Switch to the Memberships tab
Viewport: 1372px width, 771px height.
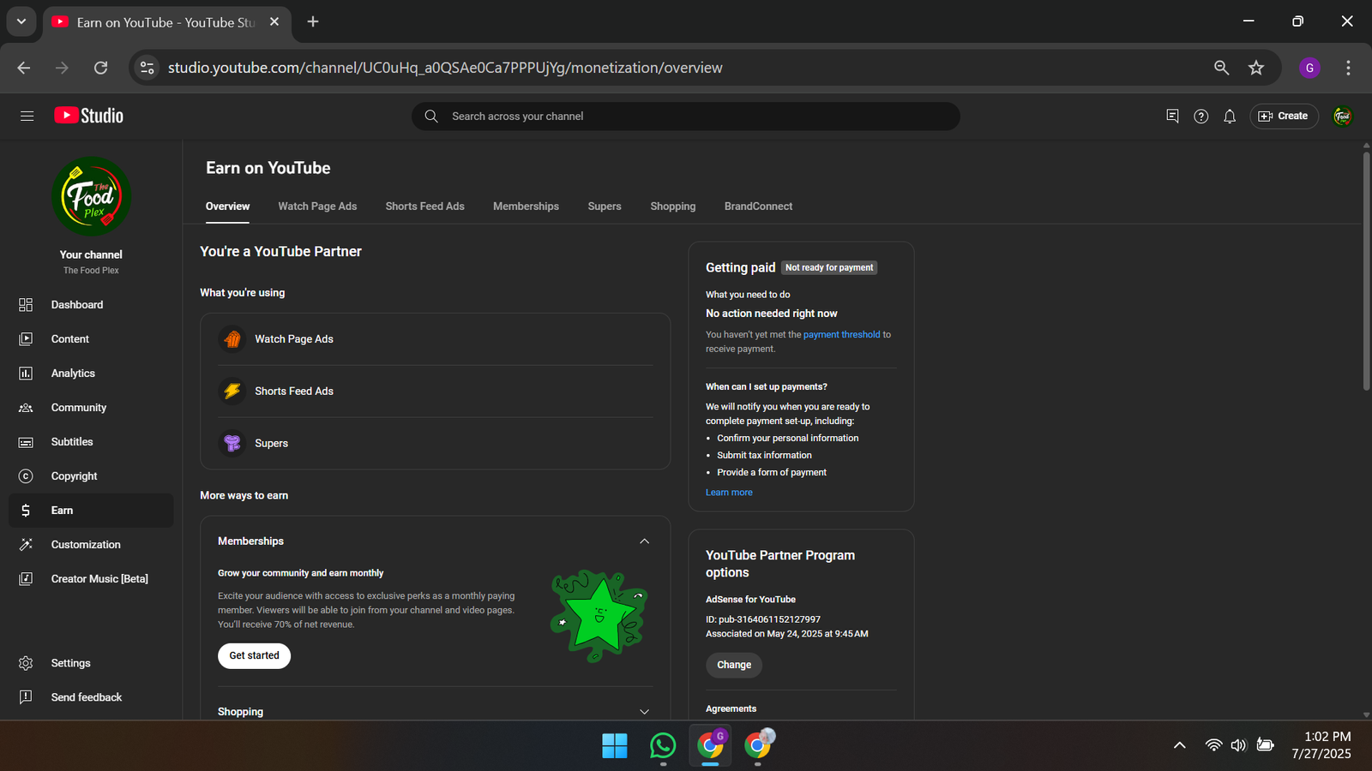pos(526,206)
